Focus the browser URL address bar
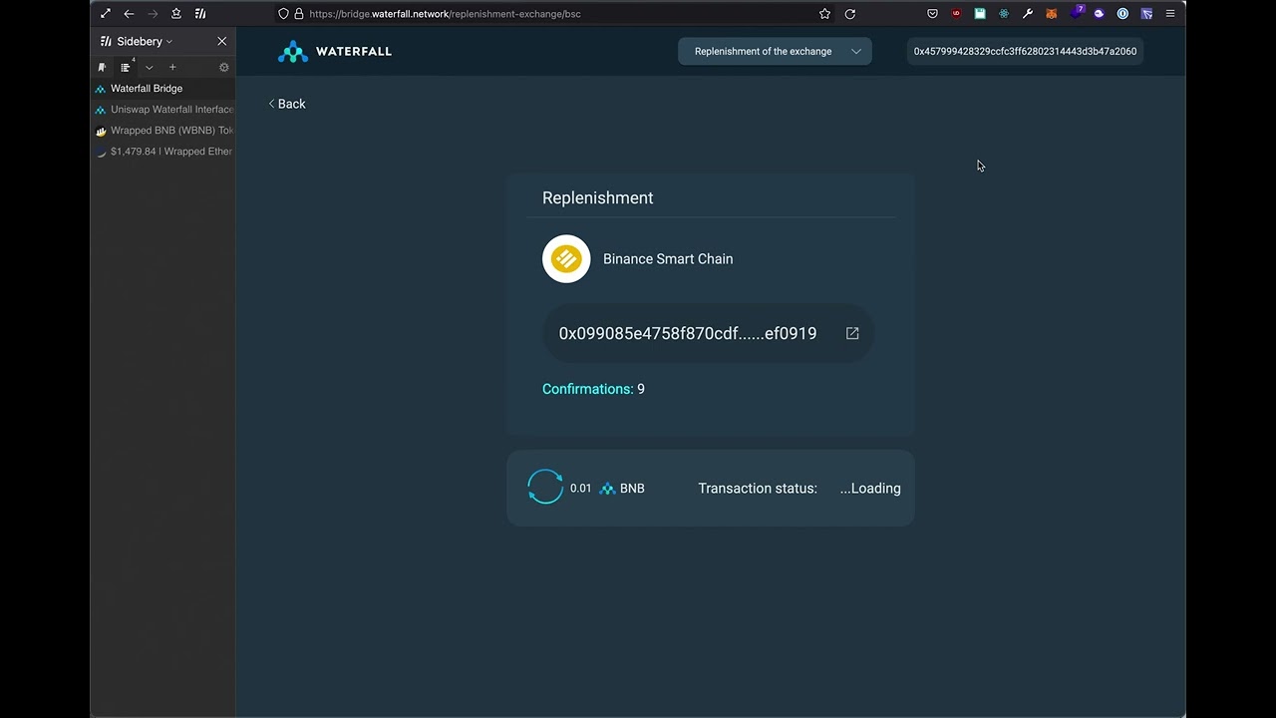Viewport: 1276px width, 718px height. point(558,14)
